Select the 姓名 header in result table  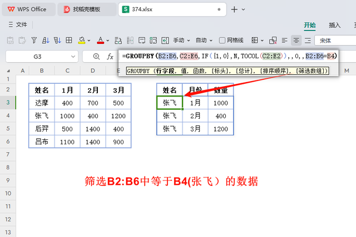coord(170,90)
